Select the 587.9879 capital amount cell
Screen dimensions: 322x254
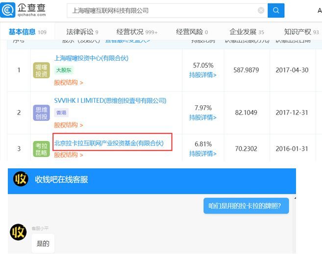(x=246, y=70)
